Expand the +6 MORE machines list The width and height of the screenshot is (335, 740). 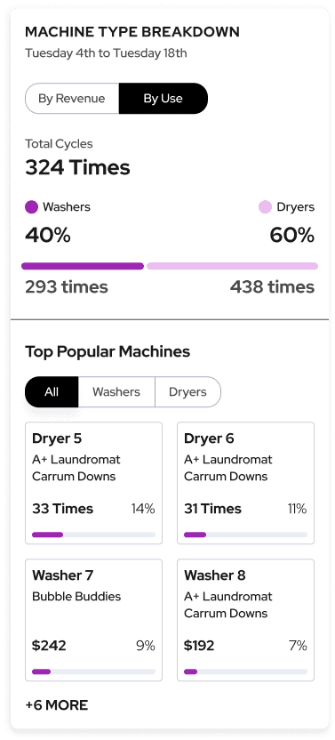pyautogui.click(x=57, y=705)
